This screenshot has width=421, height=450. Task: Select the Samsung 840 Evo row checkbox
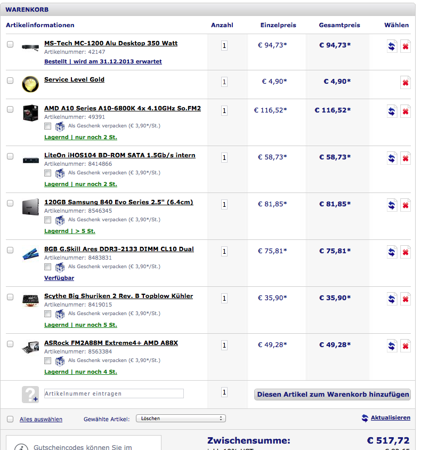point(10,203)
